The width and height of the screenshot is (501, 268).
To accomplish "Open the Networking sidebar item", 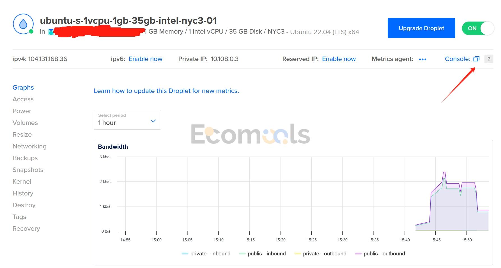I will [29, 146].
